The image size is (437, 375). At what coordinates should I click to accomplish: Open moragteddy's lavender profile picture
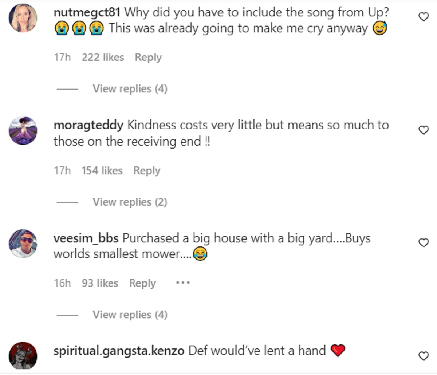pos(23,131)
